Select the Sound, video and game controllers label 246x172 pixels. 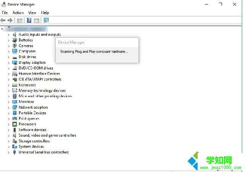point(47,136)
